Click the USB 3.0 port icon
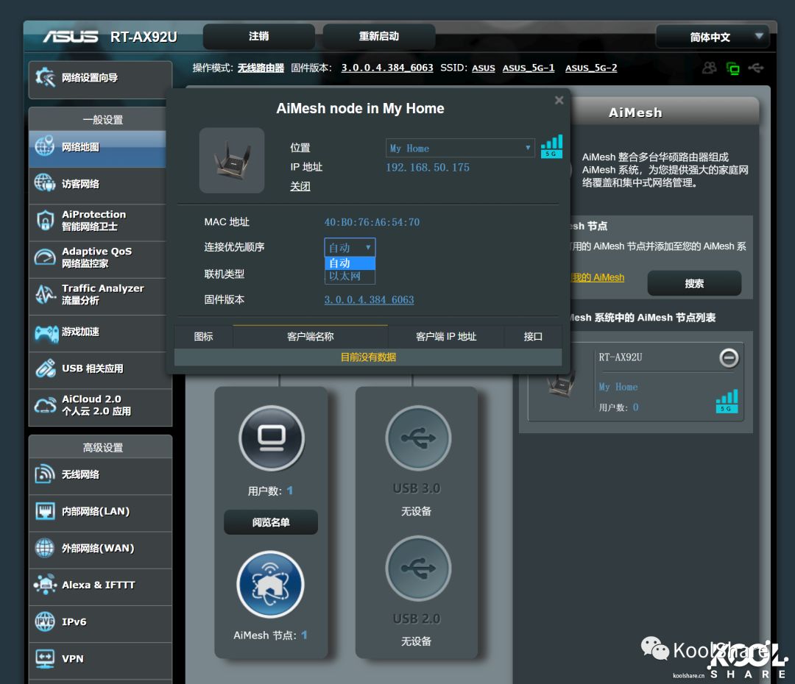 pos(418,438)
